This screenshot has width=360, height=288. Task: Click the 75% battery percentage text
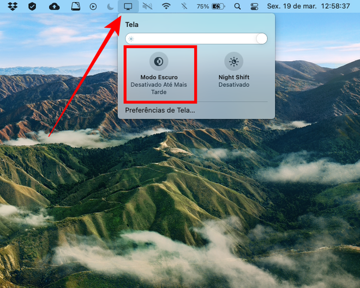click(203, 7)
